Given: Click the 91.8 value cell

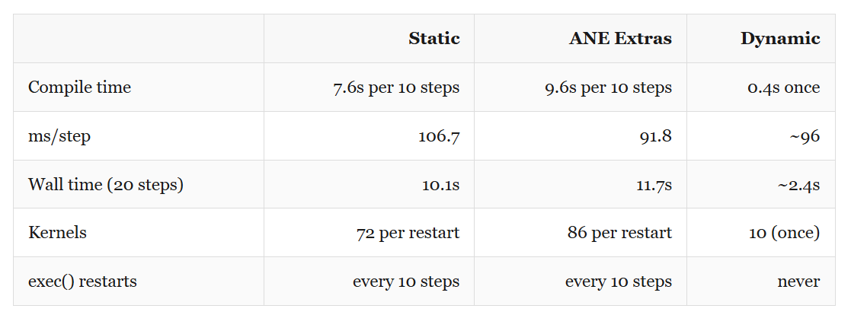Looking at the screenshot, I should [x=656, y=136].
